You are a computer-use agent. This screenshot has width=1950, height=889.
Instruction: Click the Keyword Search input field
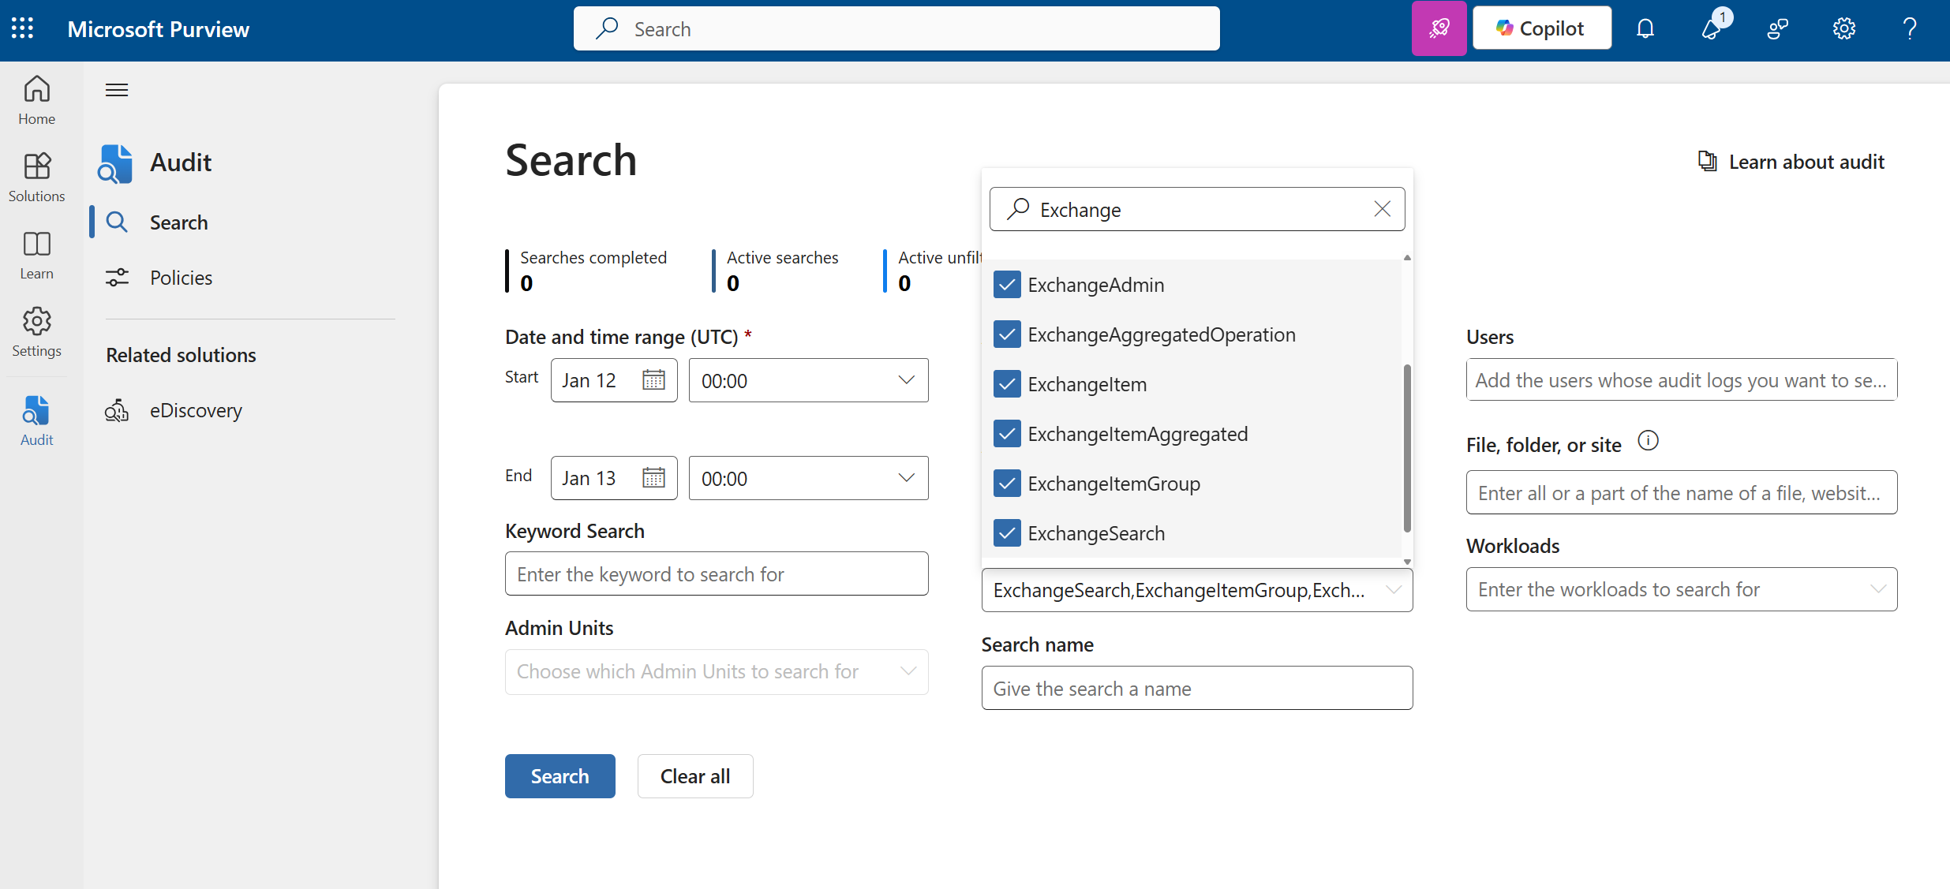pyautogui.click(x=716, y=573)
